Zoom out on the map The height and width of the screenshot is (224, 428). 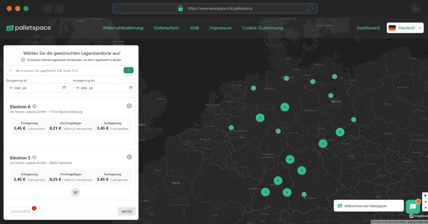tap(425, 202)
